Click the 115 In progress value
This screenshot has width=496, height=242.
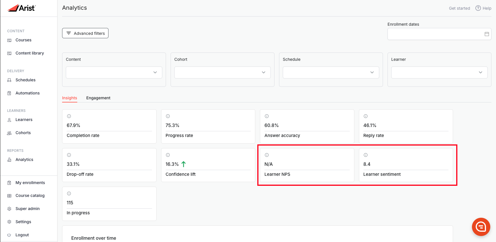coord(70,203)
